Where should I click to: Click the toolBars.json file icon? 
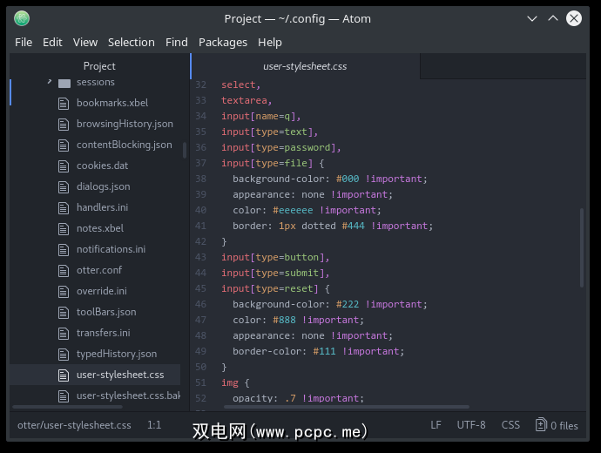click(x=64, y=312)
